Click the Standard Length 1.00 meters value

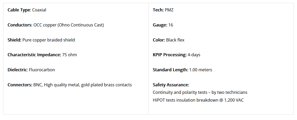pos(201,70)
